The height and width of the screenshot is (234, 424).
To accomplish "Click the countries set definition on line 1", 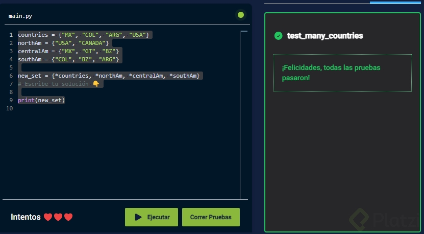I will point(84,35).
